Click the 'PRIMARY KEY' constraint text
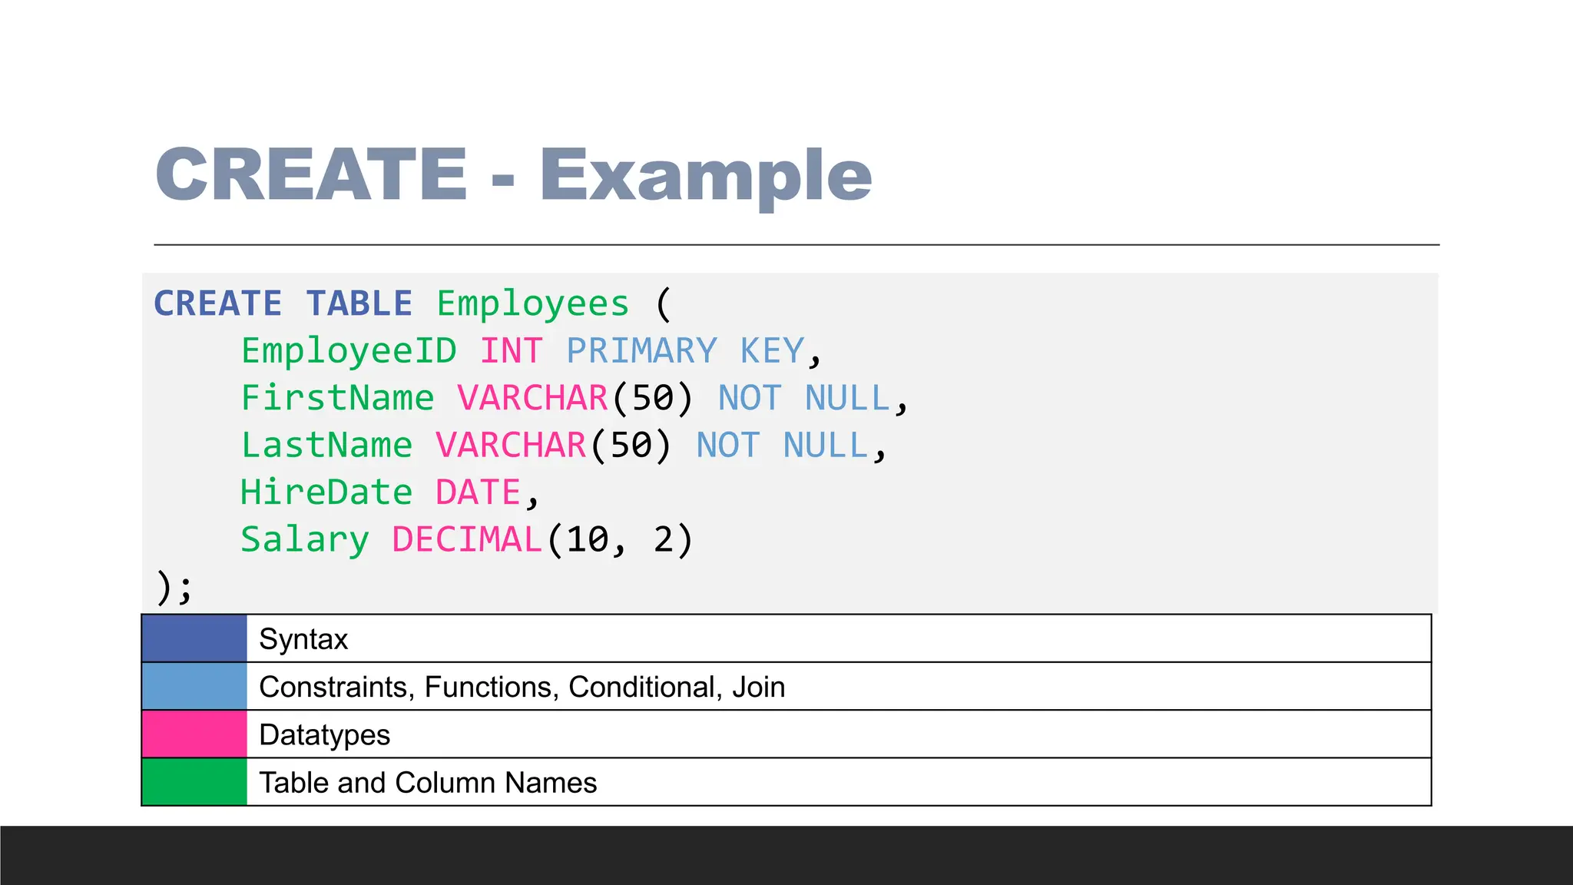Image resolution: width=1573 pixels, height=885 pixels. click(x=685, y=351)
